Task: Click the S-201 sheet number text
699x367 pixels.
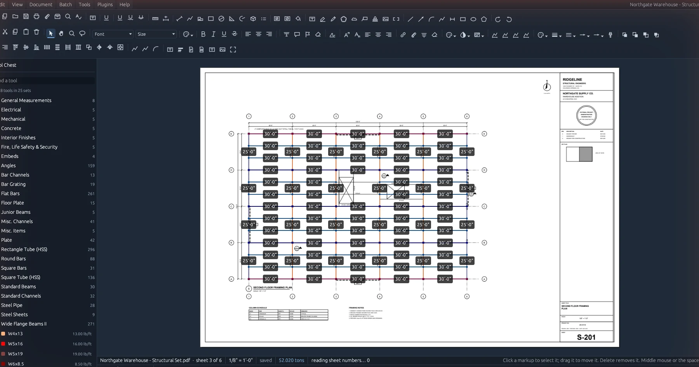Action: click(586, 337)
